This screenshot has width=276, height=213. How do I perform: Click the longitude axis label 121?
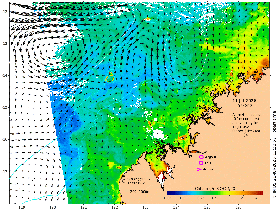(x=84, y=207)
